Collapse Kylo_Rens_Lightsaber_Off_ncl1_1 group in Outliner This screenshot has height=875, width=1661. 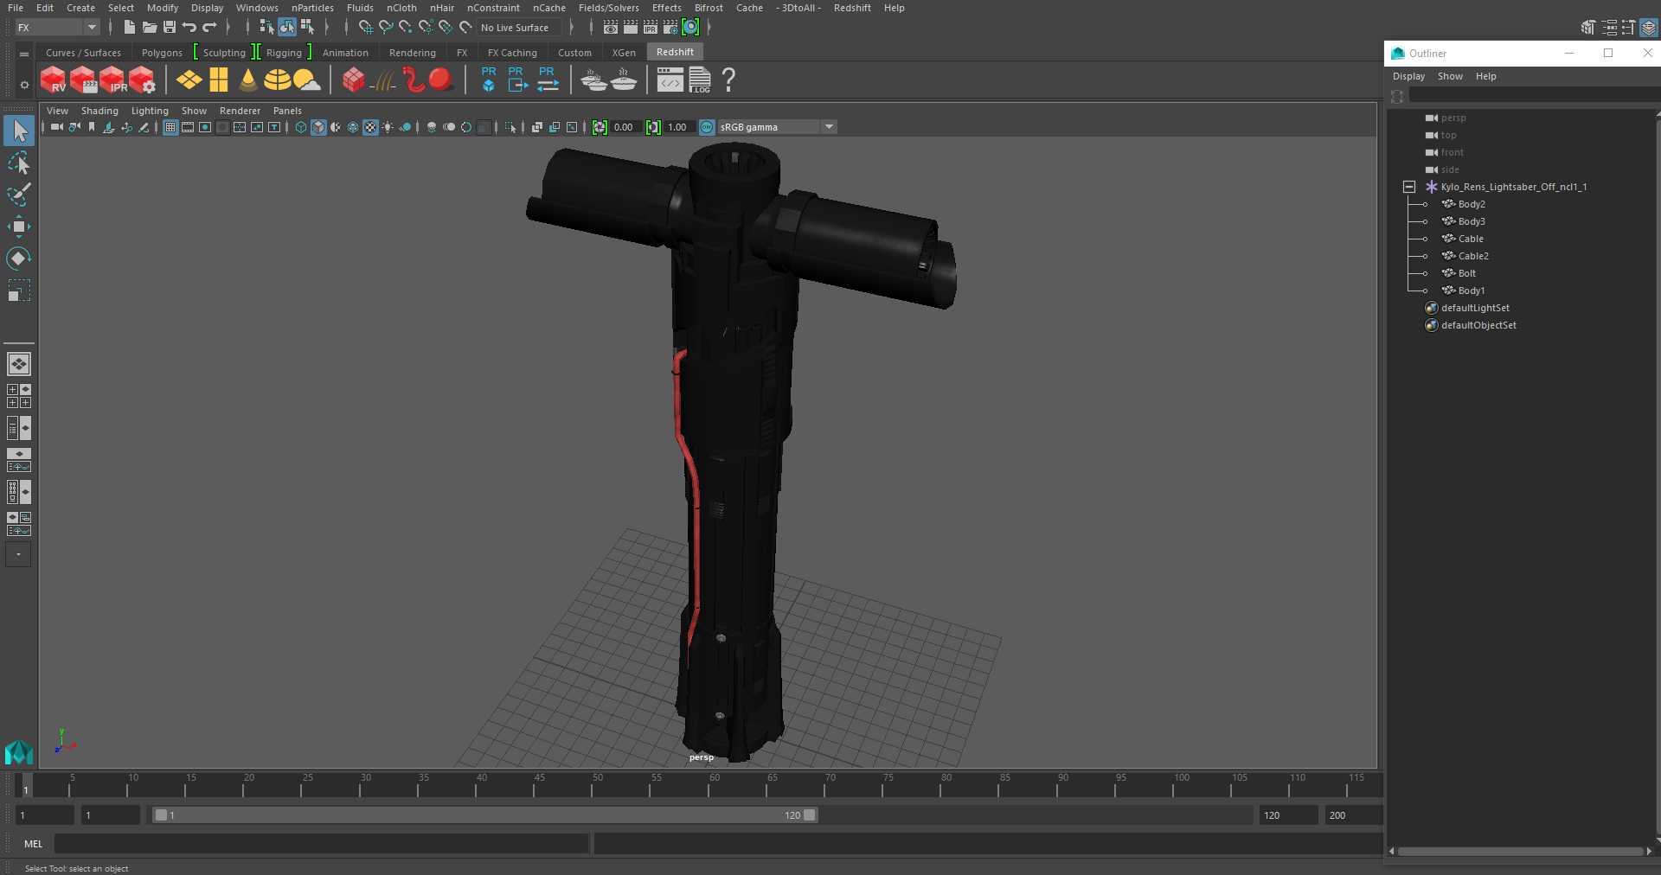click(x=1409, y=187)
